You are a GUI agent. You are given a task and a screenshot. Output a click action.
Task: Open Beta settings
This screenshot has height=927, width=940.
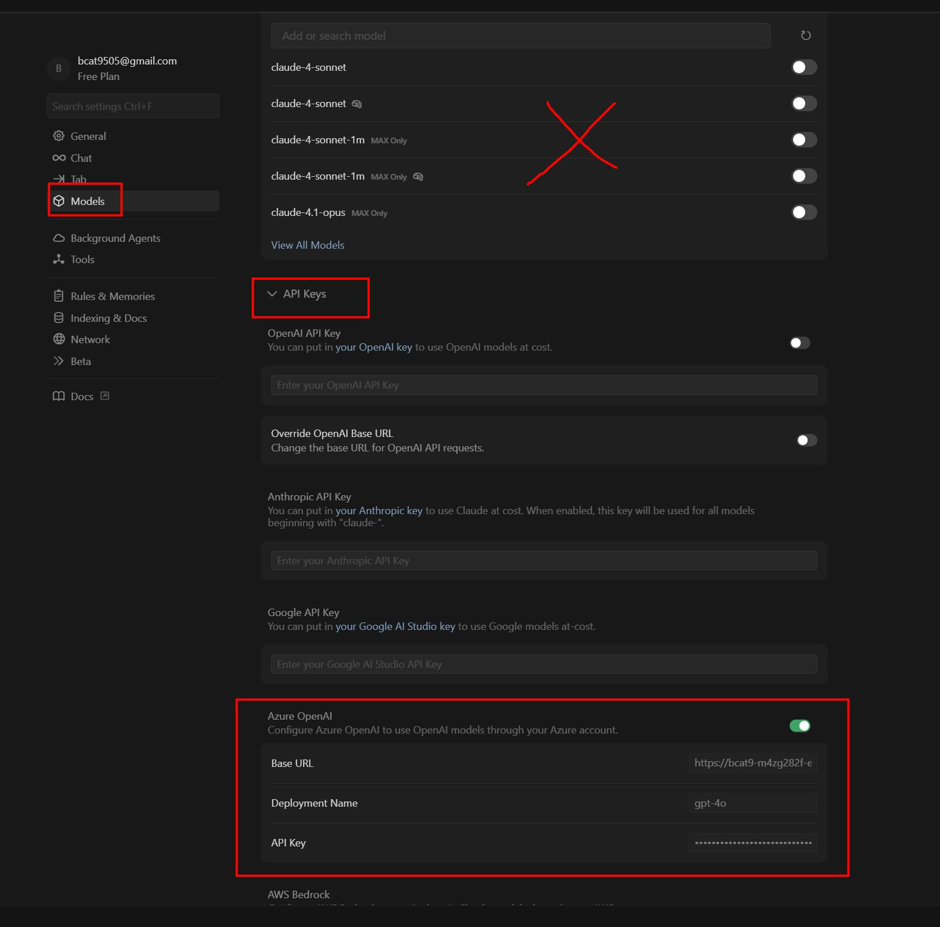click(x=133, y=361)
